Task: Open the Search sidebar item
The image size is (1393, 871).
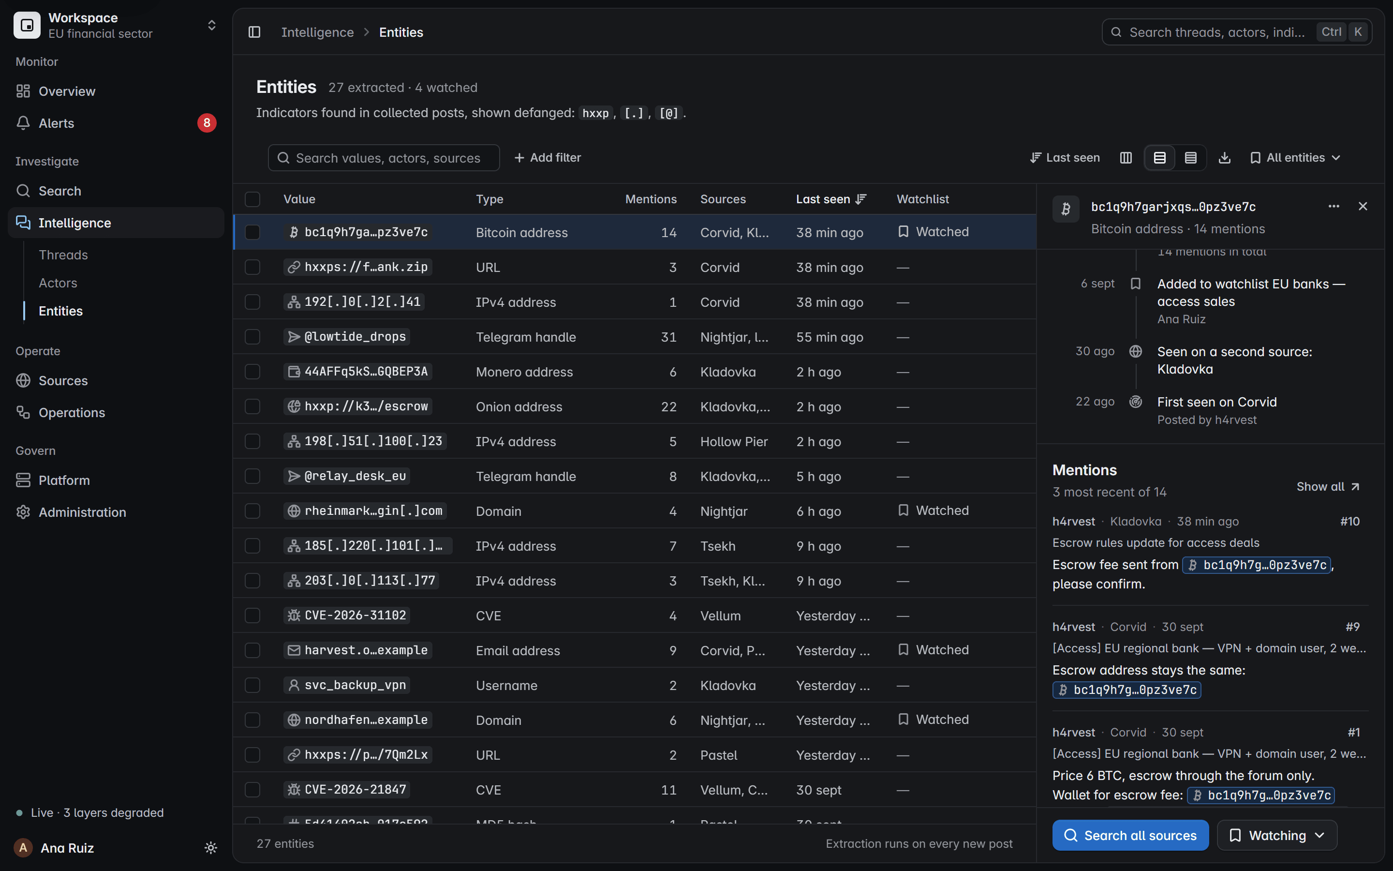Action: click(x=116, y=191)
